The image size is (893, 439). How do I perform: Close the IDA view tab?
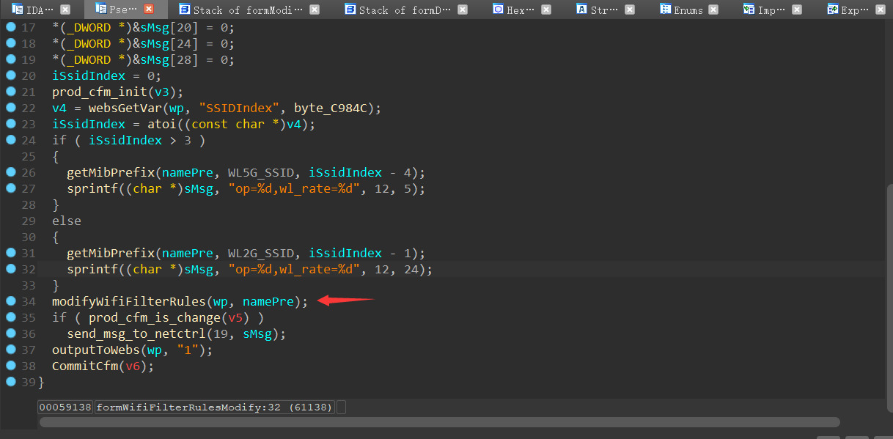65,10
